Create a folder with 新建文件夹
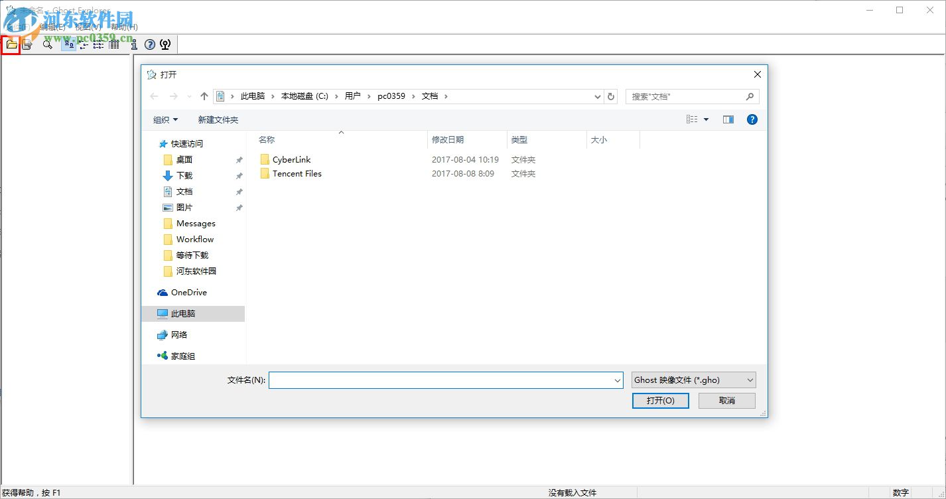Image resolution: width=946 pixels, height=499 pixels. 217,119
